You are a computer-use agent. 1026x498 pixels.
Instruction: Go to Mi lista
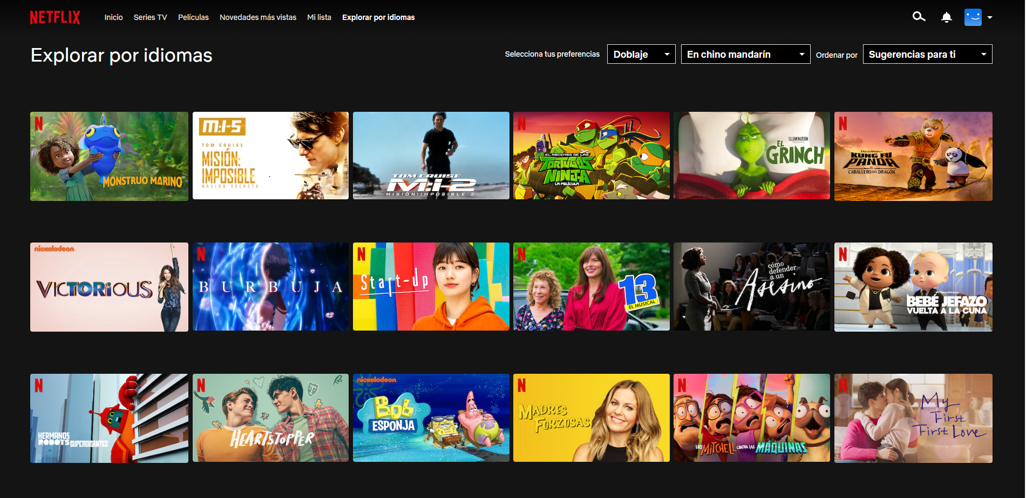[x=319, y=17]
